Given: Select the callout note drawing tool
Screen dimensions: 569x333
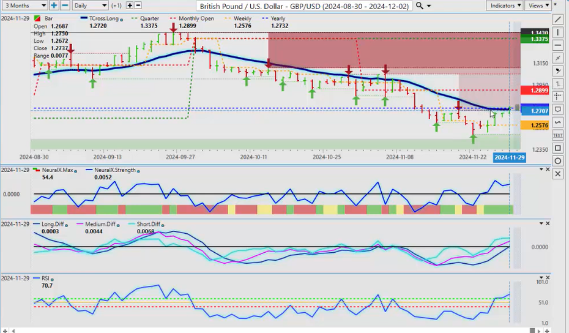Looking at the screenshot, I should (x=558, y=110).
